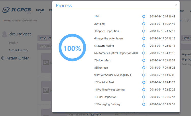This screenshot has width=191, height=116.
Task: Click the JLCPCB logo
Action: point(17,10)
